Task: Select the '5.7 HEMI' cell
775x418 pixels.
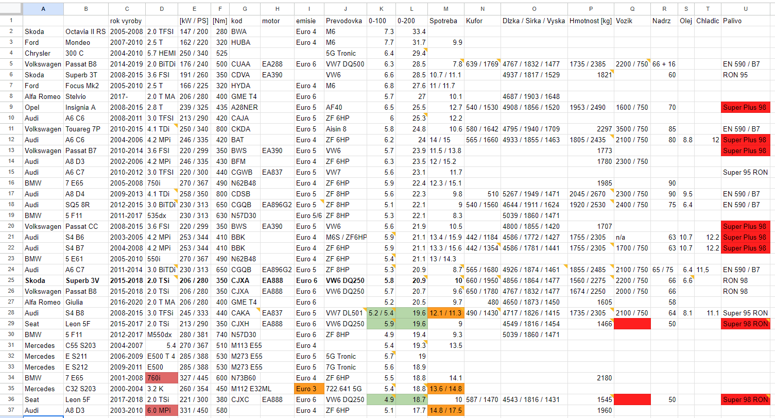Action: coord(162,53)
